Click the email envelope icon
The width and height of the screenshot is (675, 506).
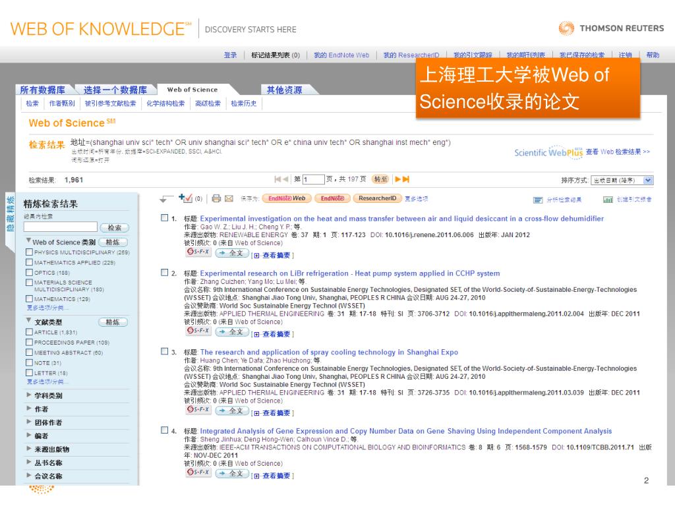tap(229, 198)
